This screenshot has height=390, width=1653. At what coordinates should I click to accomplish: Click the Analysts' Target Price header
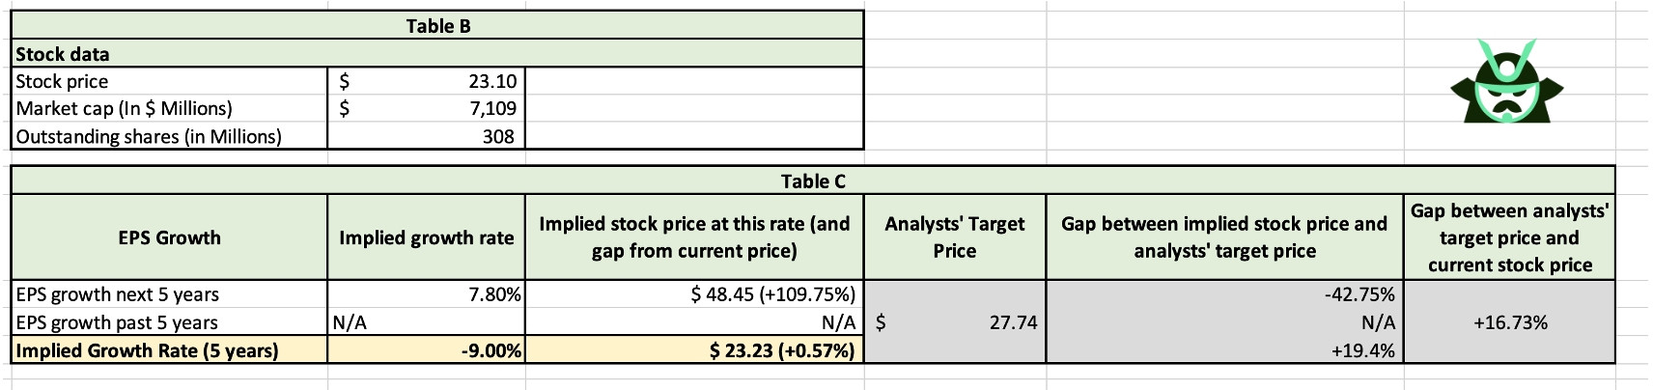click(954, 237)
